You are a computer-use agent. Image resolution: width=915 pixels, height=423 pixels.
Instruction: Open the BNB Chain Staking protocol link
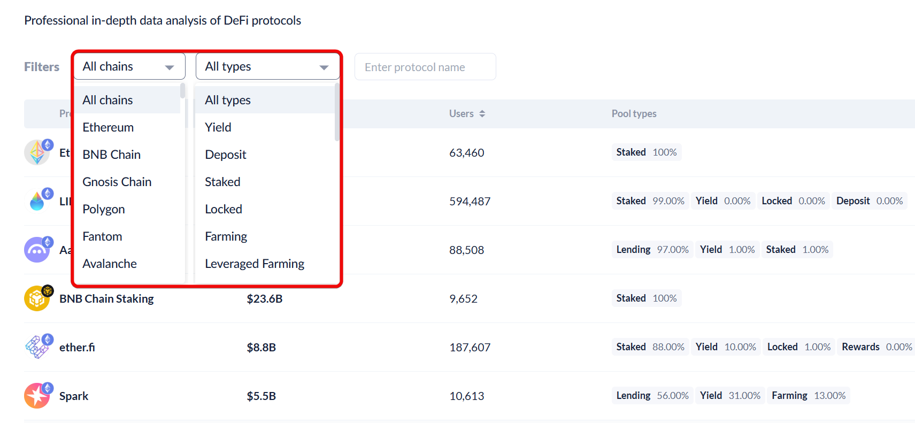pos(106,298)
